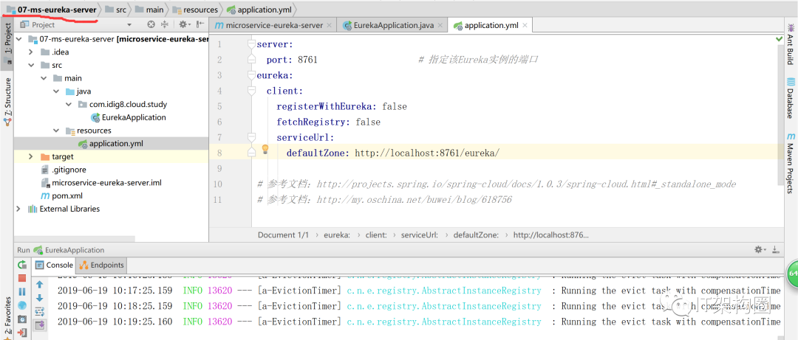Viewport: 798px width, 340px height.
Task: Fold the client: block at line 4
Action: [x=251, y=91]
